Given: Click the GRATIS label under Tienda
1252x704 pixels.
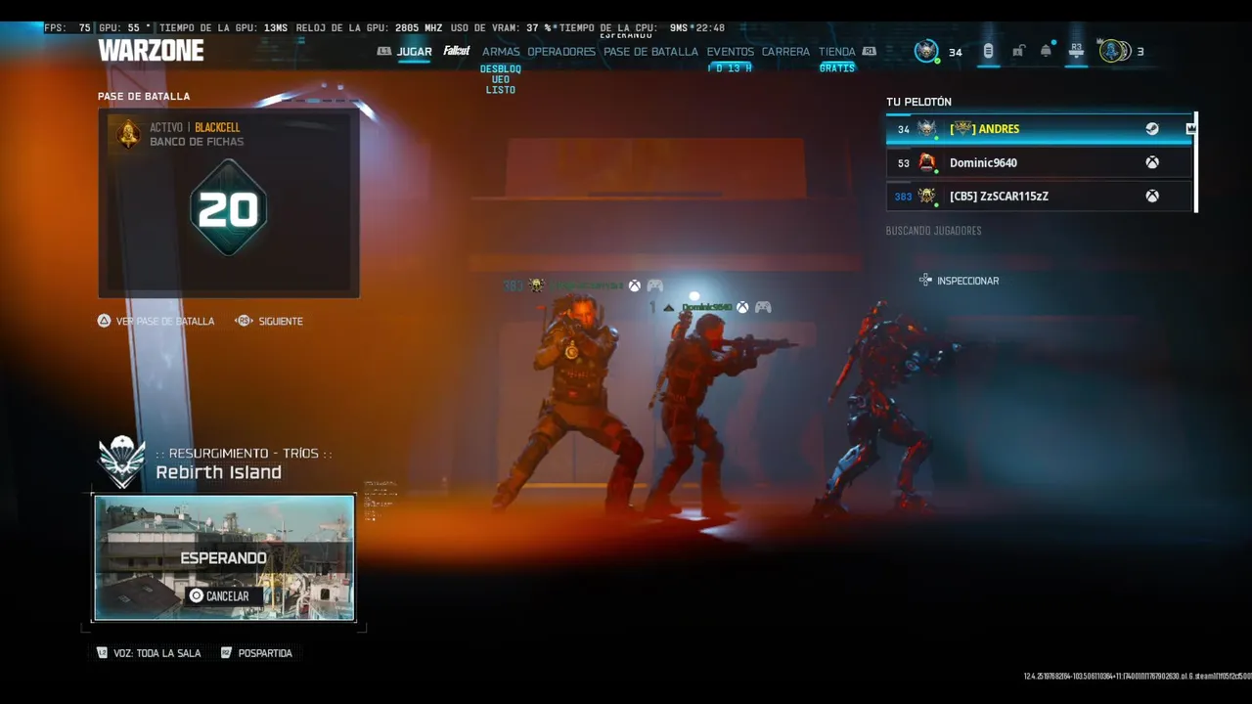Looking at the screenshot, I should [x=837, y=68].
